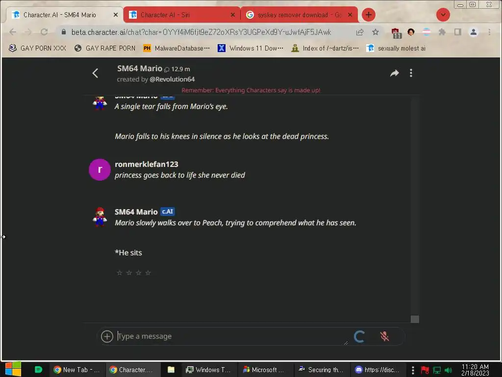Viewport: 502px width, 377px height.
Task: Open the creator profile @Revolution64
Action: (172, 79)
